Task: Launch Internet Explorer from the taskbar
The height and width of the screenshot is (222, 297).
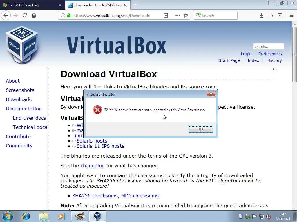Action: click(x=26, y=216)
